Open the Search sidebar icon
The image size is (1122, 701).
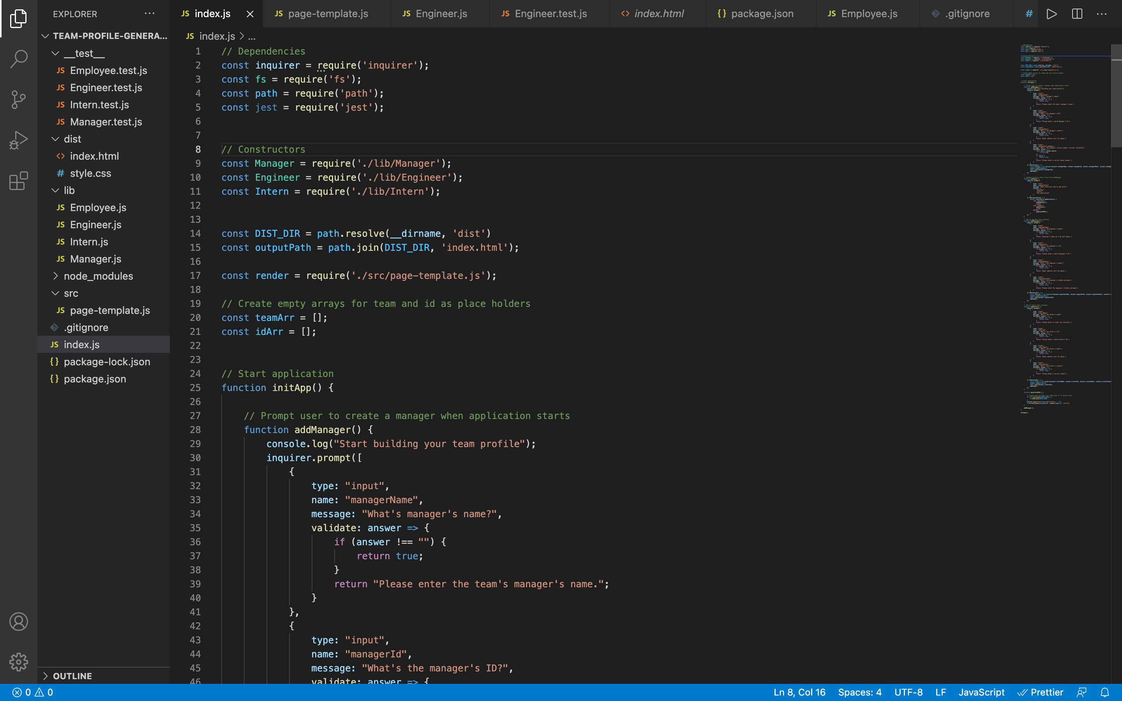tap(19, 59)
